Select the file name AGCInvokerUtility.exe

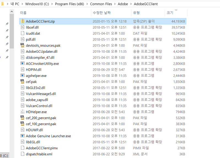tap(42, 63)
